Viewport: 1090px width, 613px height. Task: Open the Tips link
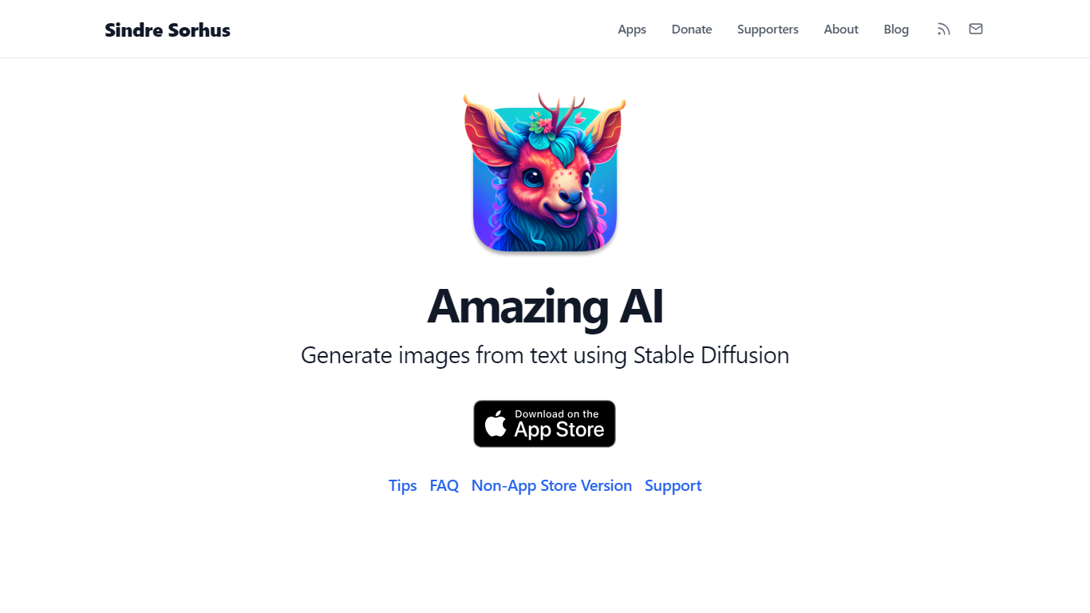[x=403, y=485]
